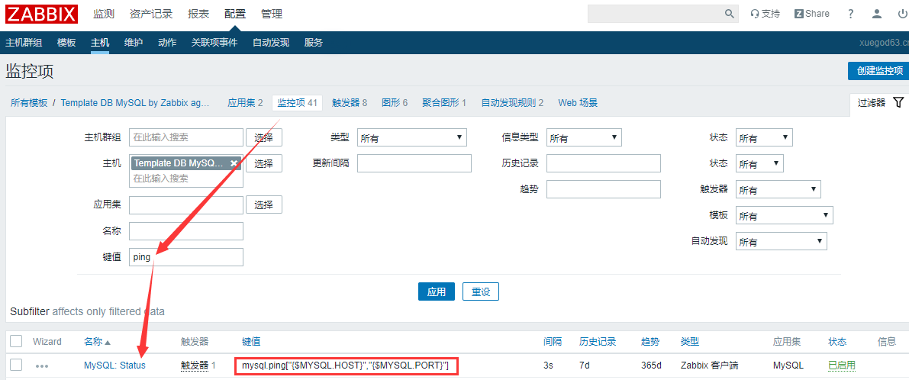This screenshot has width=909, height=380.
Task: Go to 主机 submenu
Action: click(x=100, y=42)
